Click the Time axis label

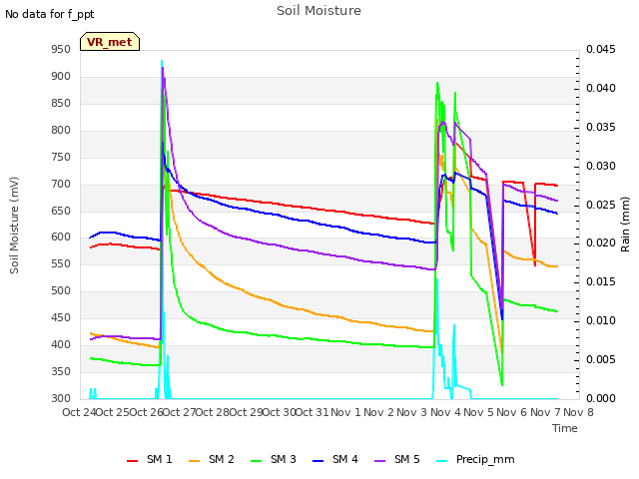pyautogui.click(x=565, y=428)
